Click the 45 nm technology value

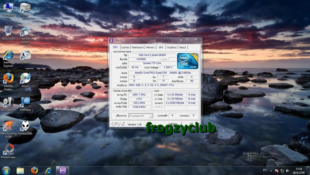(x=135, y=67)
